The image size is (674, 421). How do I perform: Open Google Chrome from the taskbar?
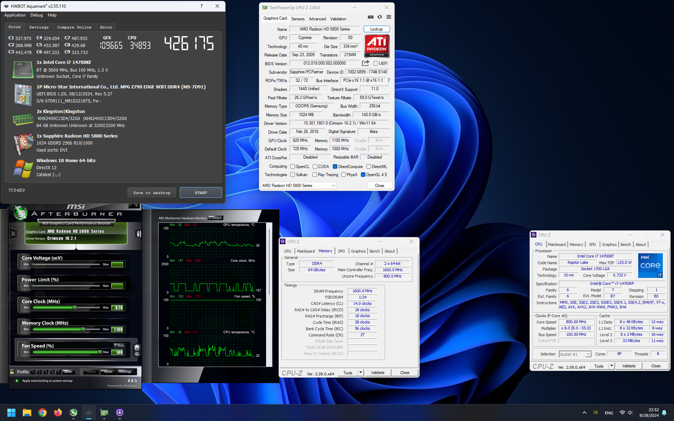tap(42, 413)
